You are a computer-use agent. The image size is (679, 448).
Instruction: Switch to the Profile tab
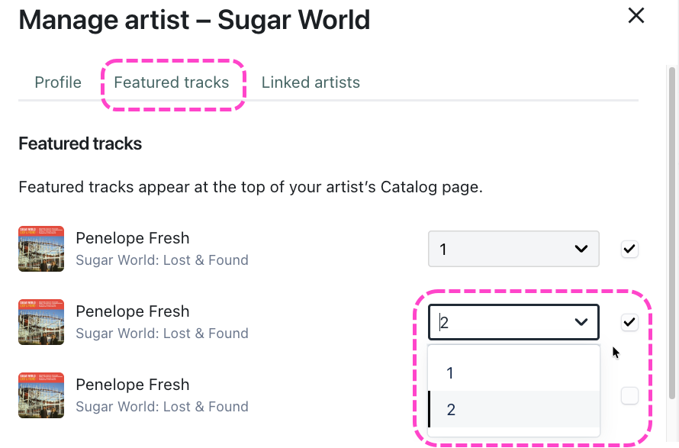pyautogui.click(x=58, y=82)
